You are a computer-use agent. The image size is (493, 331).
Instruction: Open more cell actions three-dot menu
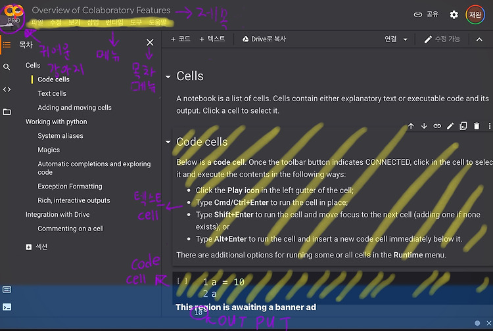(x=489, y=126)
